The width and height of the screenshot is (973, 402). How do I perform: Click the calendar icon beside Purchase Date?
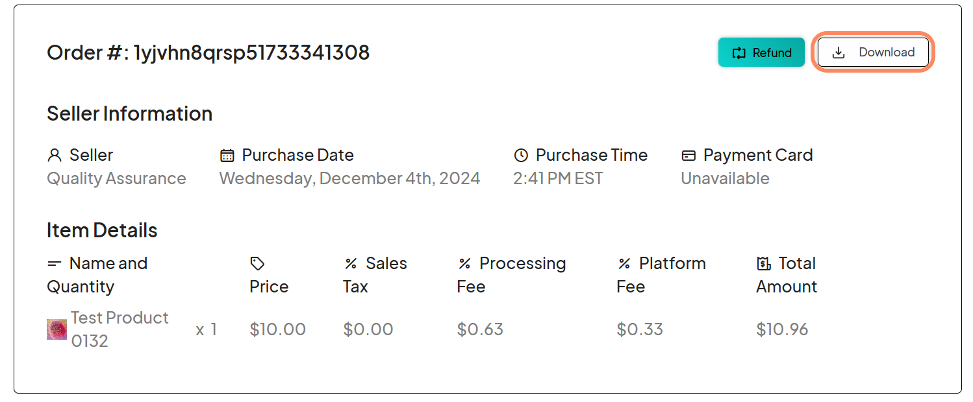(x=226, y=155)
